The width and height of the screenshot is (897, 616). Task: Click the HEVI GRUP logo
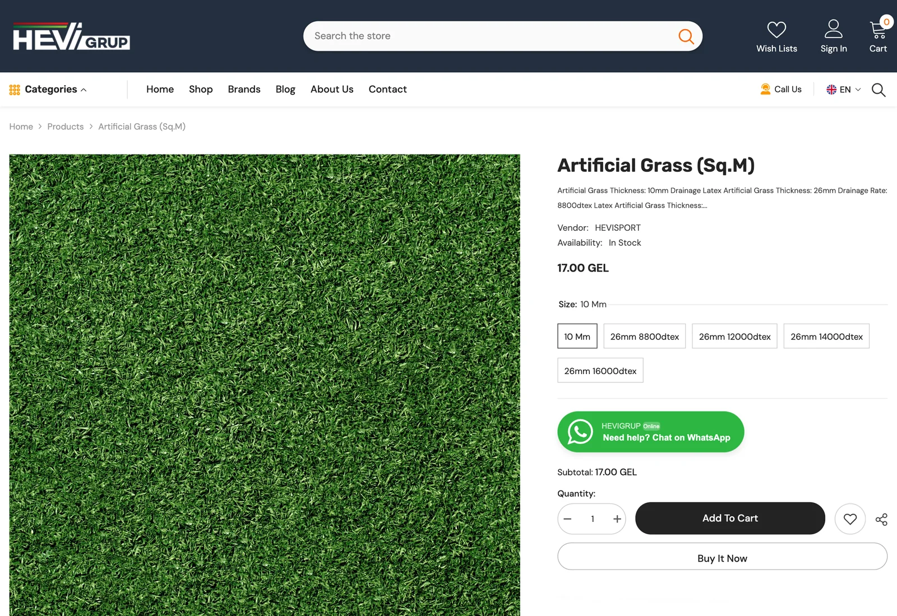pos(71,36)
